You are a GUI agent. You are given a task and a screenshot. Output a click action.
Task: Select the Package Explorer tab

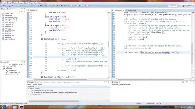(6, 9)
